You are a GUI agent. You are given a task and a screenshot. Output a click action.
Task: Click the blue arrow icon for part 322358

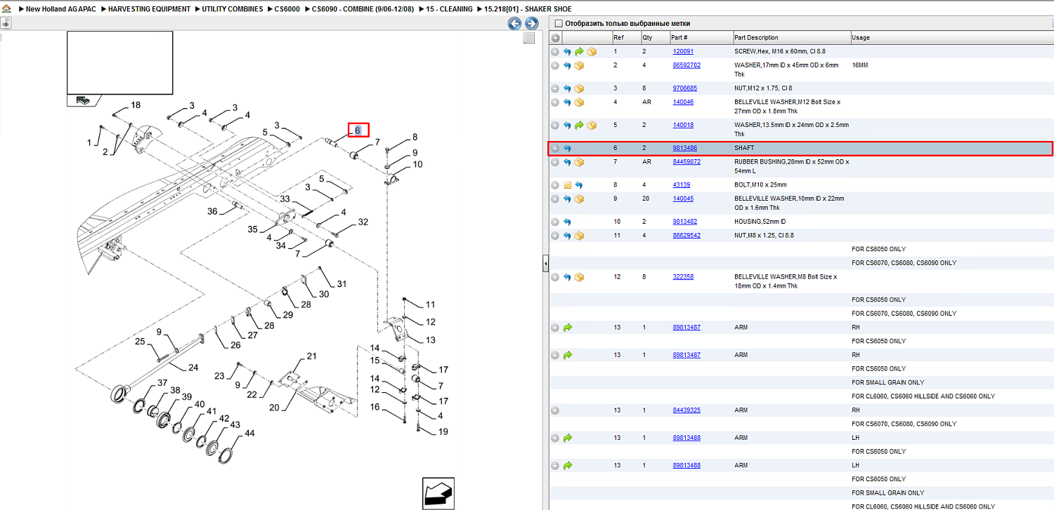[x=567, y=277]
